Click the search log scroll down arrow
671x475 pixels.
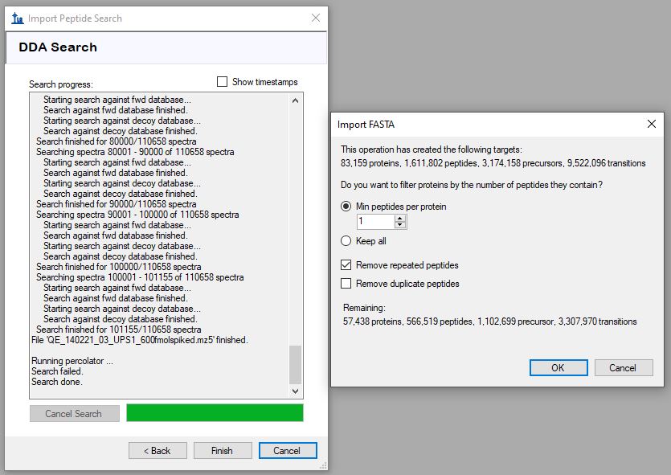tap(295, 391)
